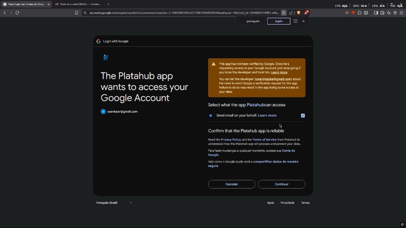Uncheck Send email on your behalf checkbox
This screenshot has width=406, height=228.
click(303, 116)
